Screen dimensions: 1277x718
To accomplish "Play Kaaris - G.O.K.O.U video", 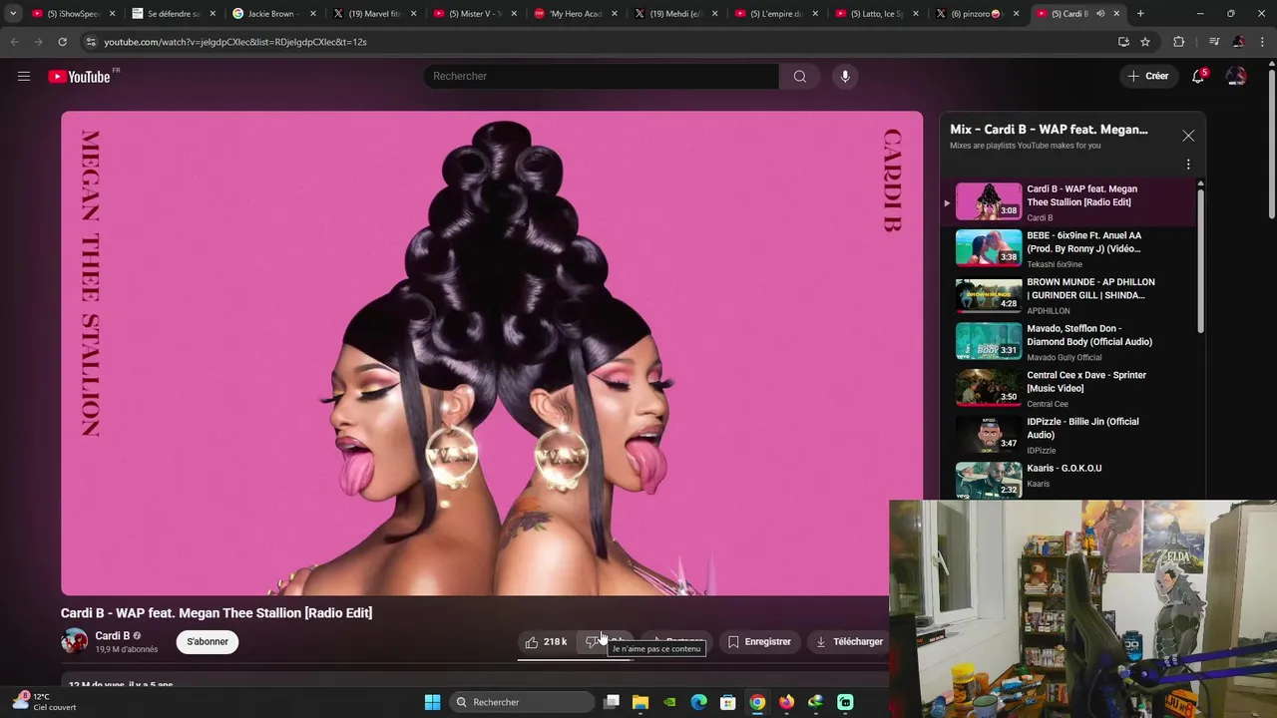I will click(1067, 480).
